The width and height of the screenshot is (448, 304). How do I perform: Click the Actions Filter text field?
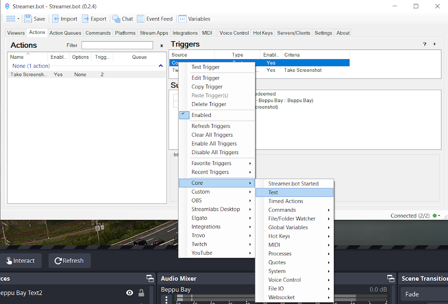tap(117, 45)
